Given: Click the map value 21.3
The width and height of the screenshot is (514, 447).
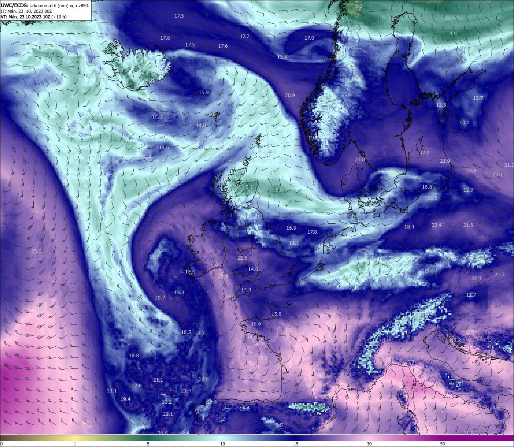Looking at the screenshot, I should point(500,275).
